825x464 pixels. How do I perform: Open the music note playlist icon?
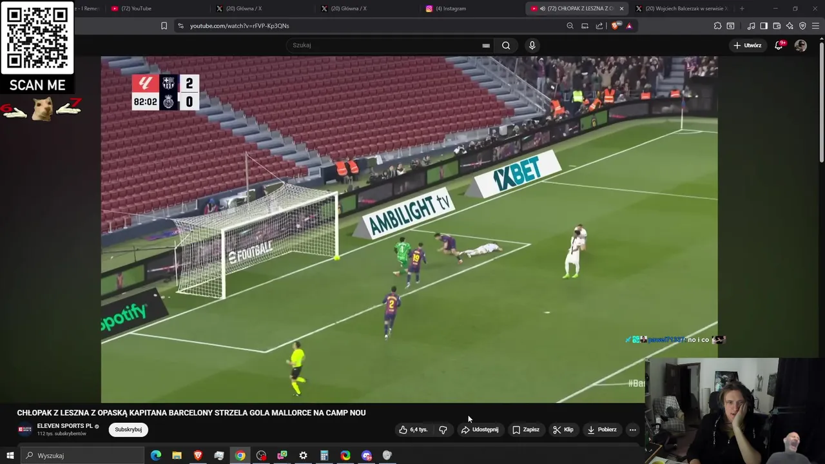pos(751,26)
